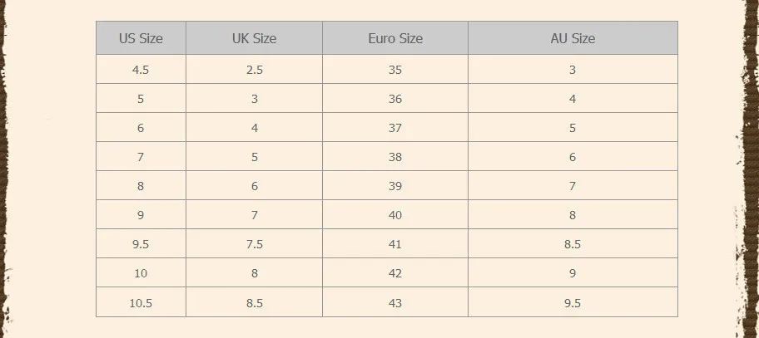Click the AU size 9.5 cell
The height and width of the screenshot is (338, 759).
pyautogui.click(x=573, y=303)
